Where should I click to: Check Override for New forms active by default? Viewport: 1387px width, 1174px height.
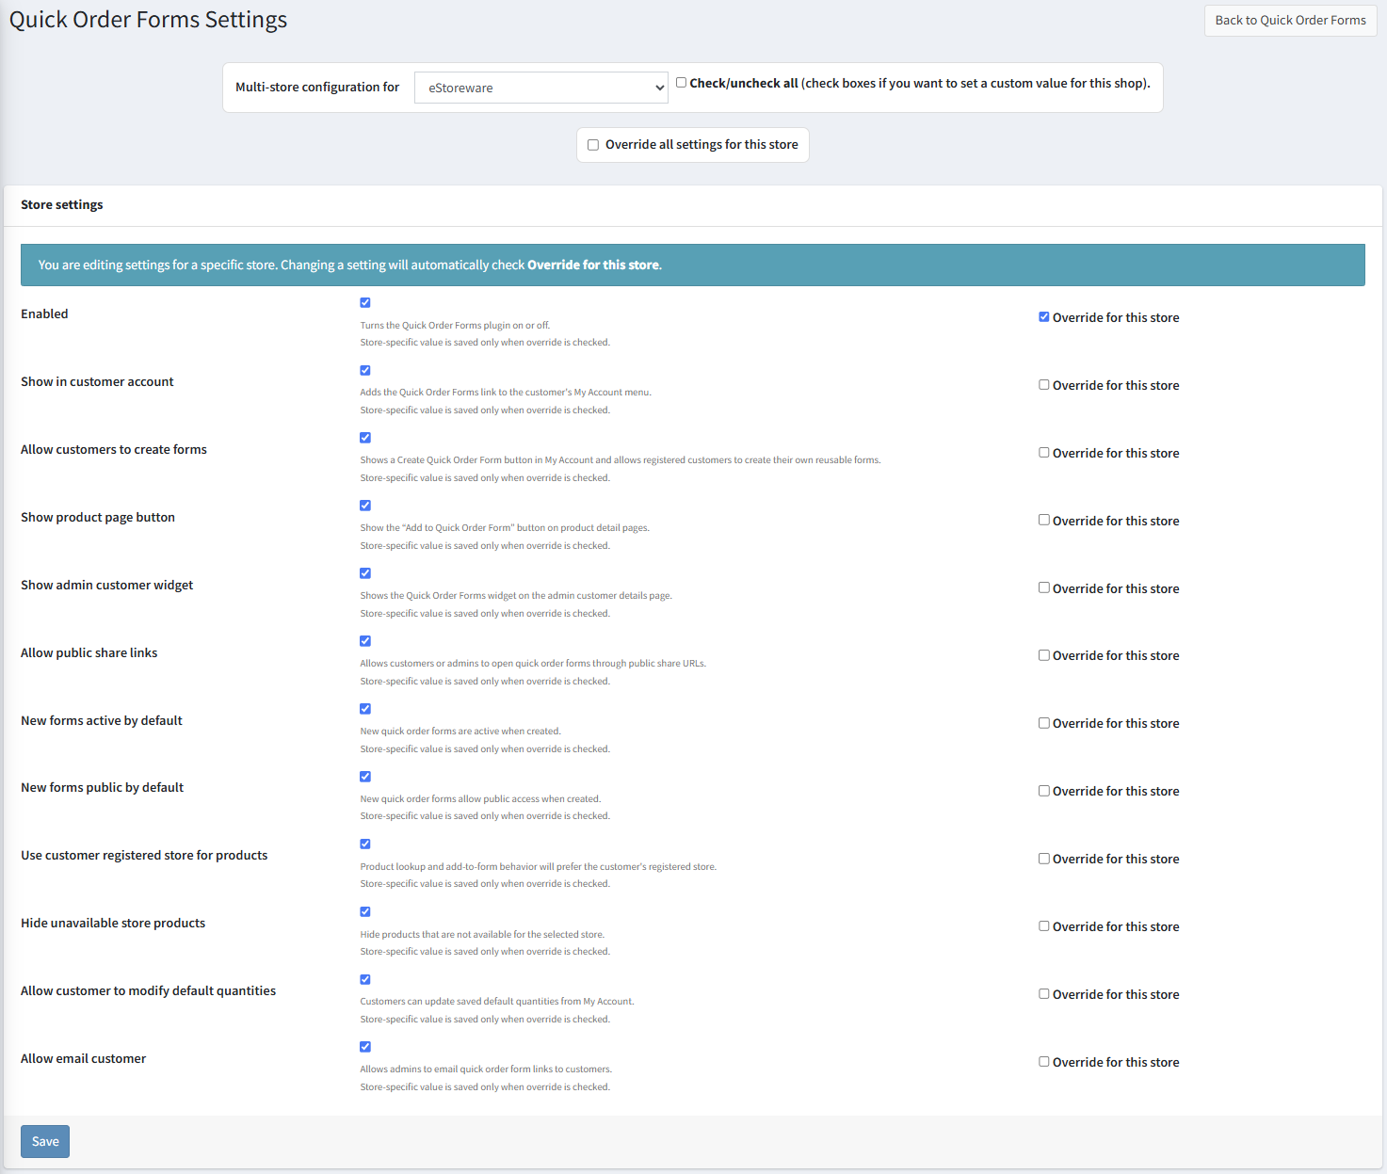point(1044,723)
